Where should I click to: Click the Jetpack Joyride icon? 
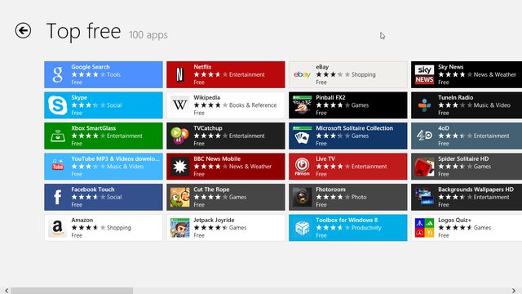[x=179, y=228]
